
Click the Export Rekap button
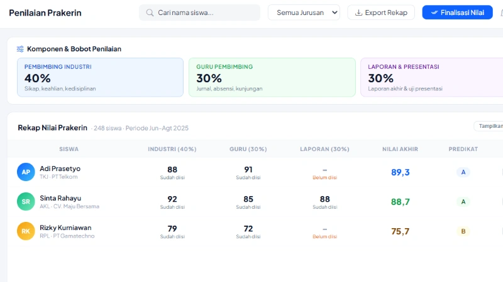click(x=381, y=13)
